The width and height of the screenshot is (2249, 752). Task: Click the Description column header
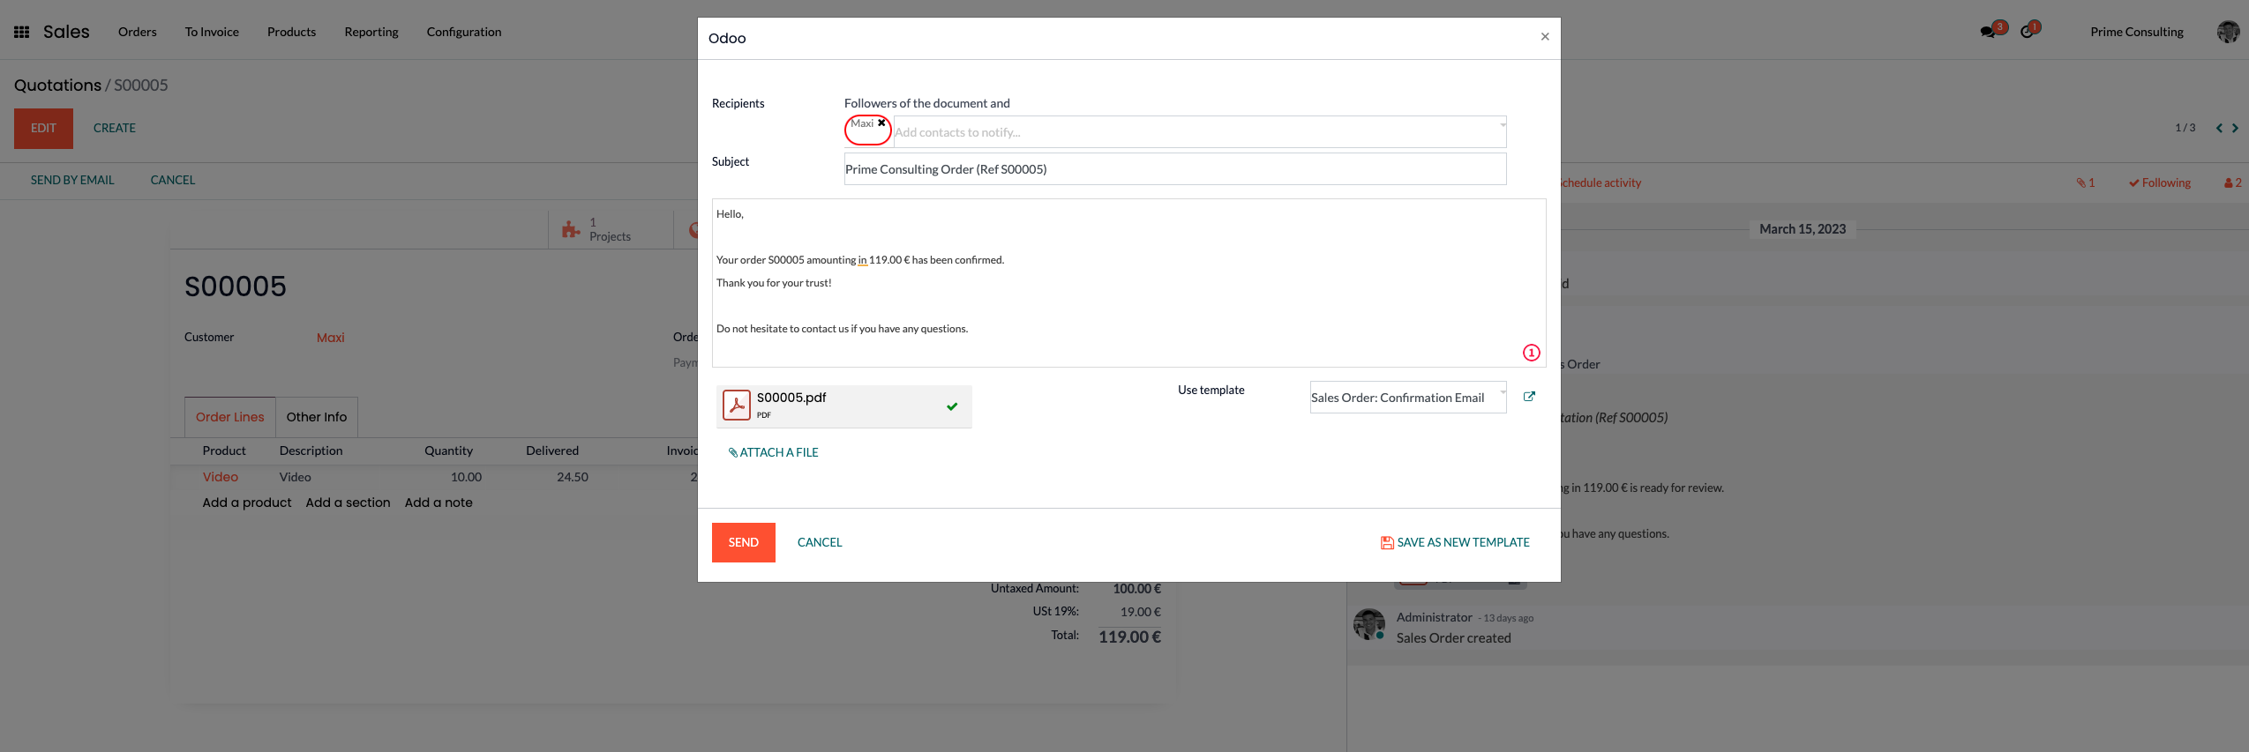click(x=311, y=450)
